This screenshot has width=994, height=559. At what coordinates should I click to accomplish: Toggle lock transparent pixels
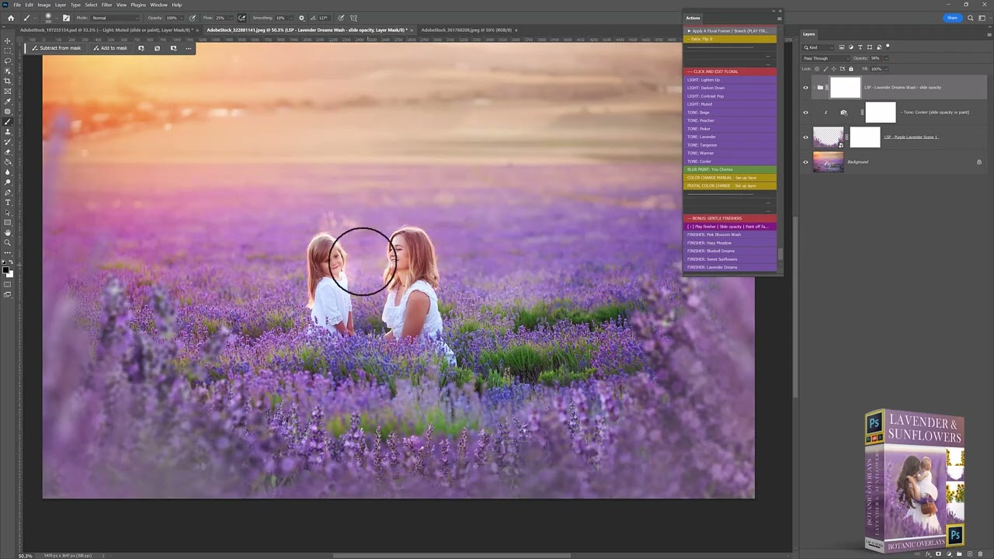[815, 69]
